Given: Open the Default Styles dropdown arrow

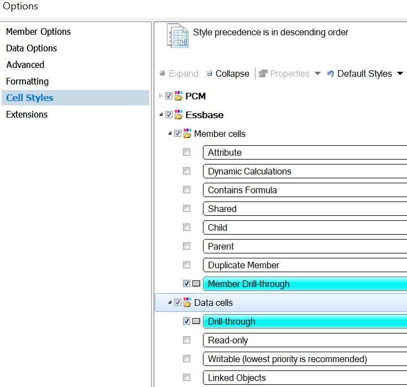Looking at the screenshot, I should click(x=400, y=73).
